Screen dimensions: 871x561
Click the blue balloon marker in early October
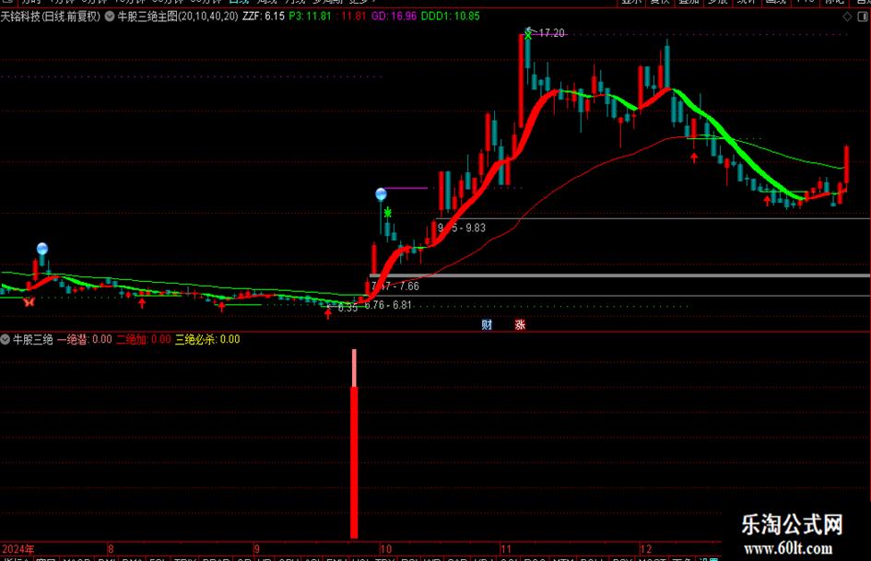tap(381, 193)
